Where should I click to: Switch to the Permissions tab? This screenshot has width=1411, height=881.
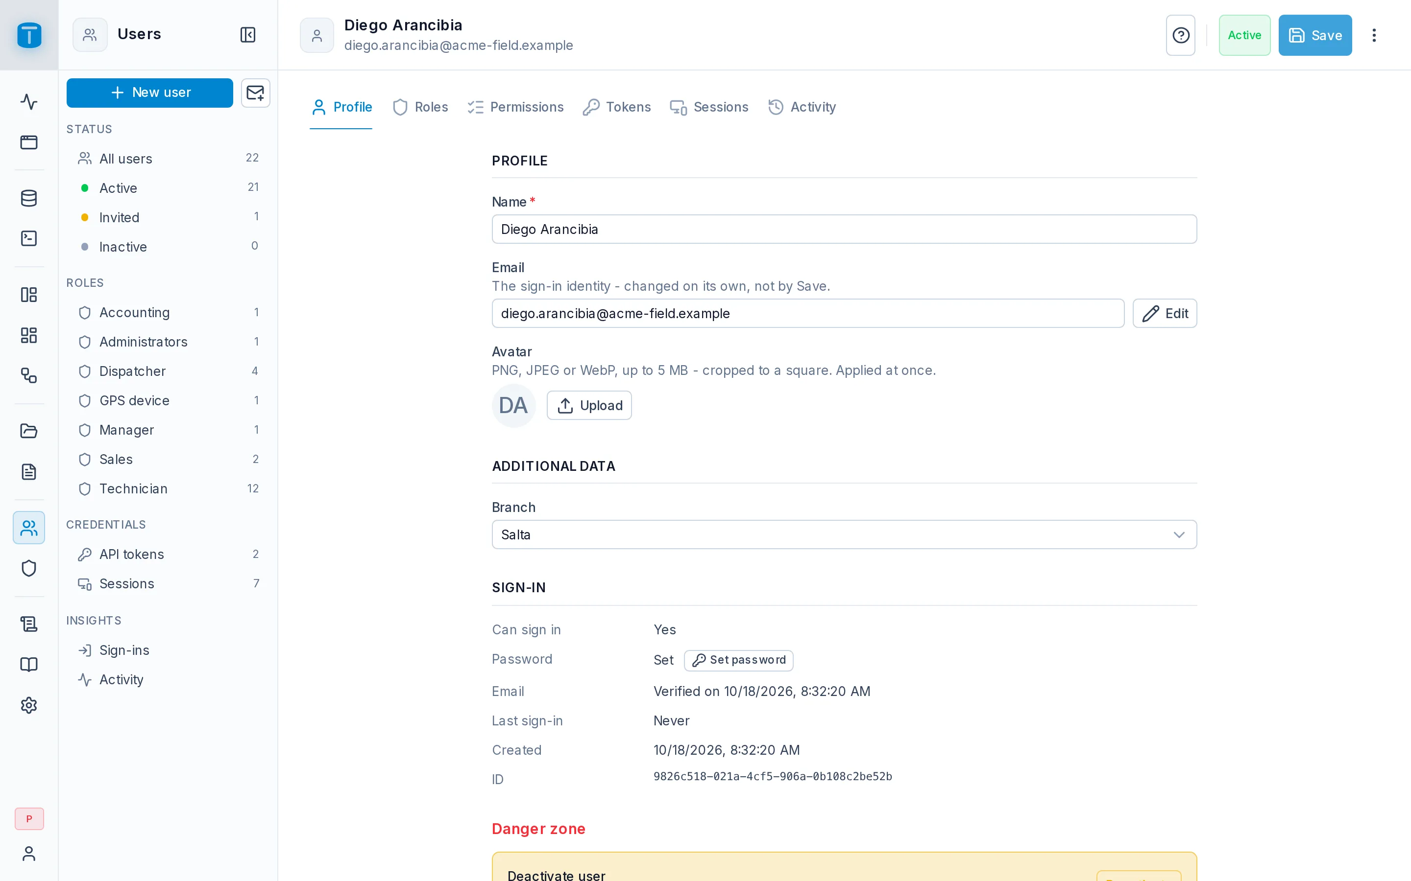pos(515,107)
